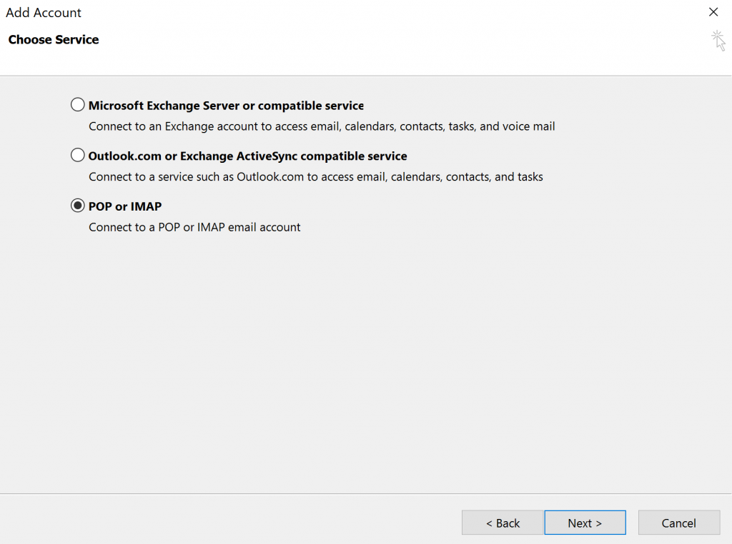Dismiss the wizard using Cancel
This screenshot has height=544, width=732.
point(678,522)
